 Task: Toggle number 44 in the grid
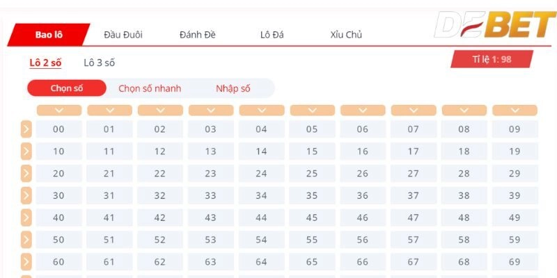pos(261,218)
